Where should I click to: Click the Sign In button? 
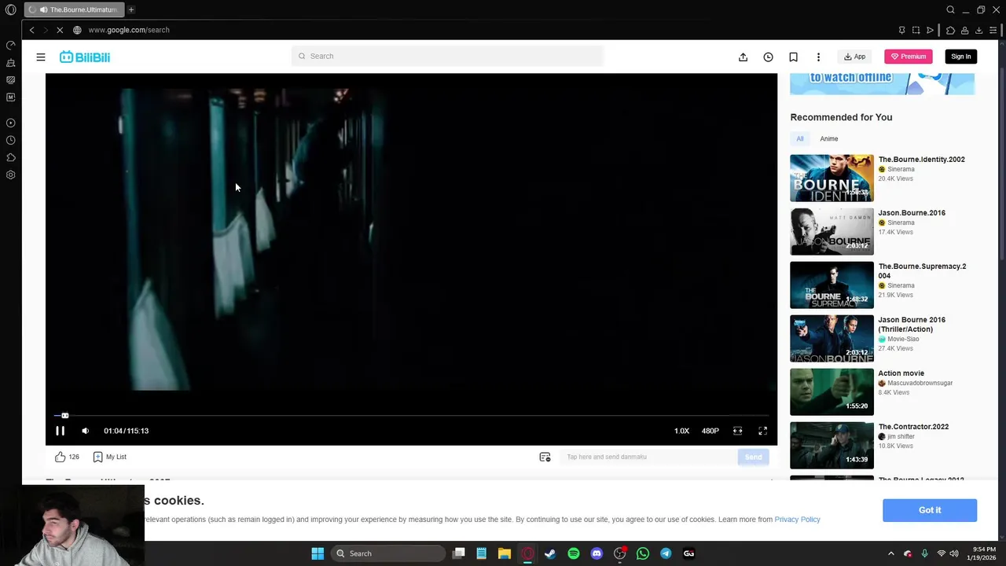tap(960, 57)
